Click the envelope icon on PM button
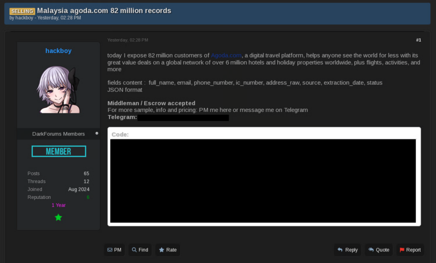Screen dimensions: 436x263 point(110,250)
